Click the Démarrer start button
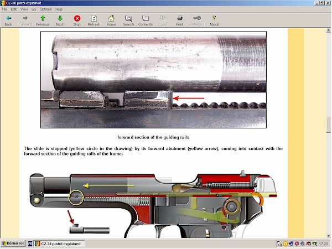Image resolution: width=332 pixels, height=249 pixels. tap(13, 243)
